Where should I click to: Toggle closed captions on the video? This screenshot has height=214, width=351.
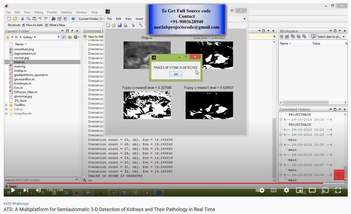pos(273,190)
